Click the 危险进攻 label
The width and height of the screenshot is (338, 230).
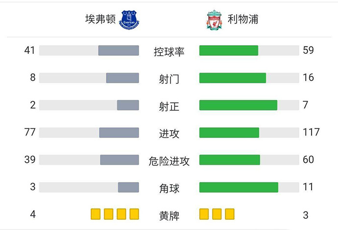[x=169, y=161]
